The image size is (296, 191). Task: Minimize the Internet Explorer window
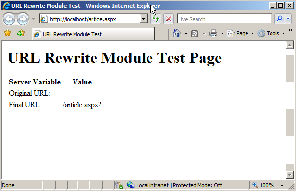point(272,6)
